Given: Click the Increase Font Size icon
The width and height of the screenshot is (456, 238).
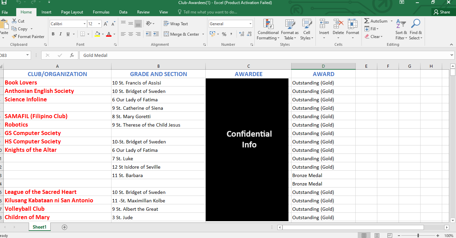Looking at the screenshot, I should point(106,24).
